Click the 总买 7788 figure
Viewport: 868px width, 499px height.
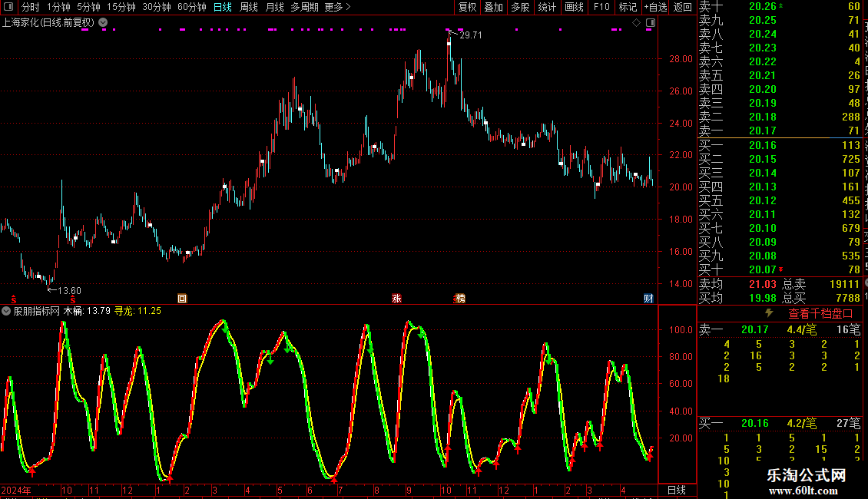pyautogui.click(x=848, y=298)
